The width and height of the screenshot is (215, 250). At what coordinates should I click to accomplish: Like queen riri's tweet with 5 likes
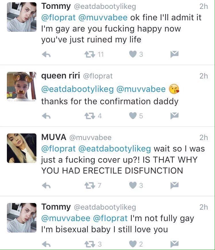(x=132, y=116)
